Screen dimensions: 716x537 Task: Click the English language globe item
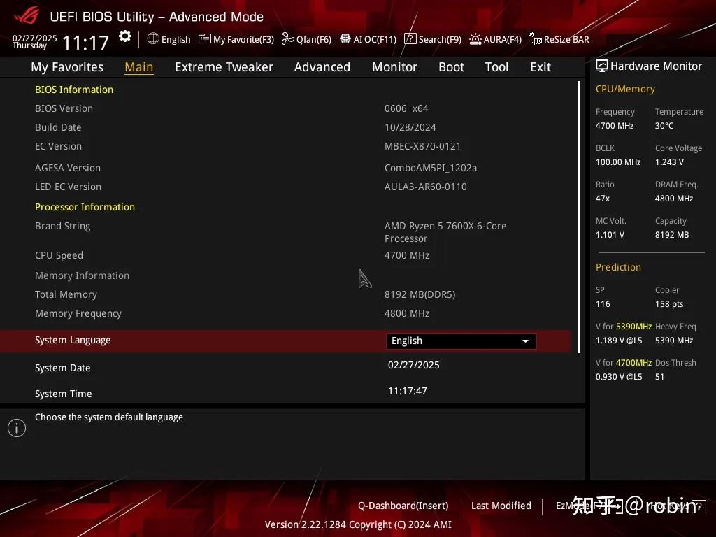coord(169,39)
